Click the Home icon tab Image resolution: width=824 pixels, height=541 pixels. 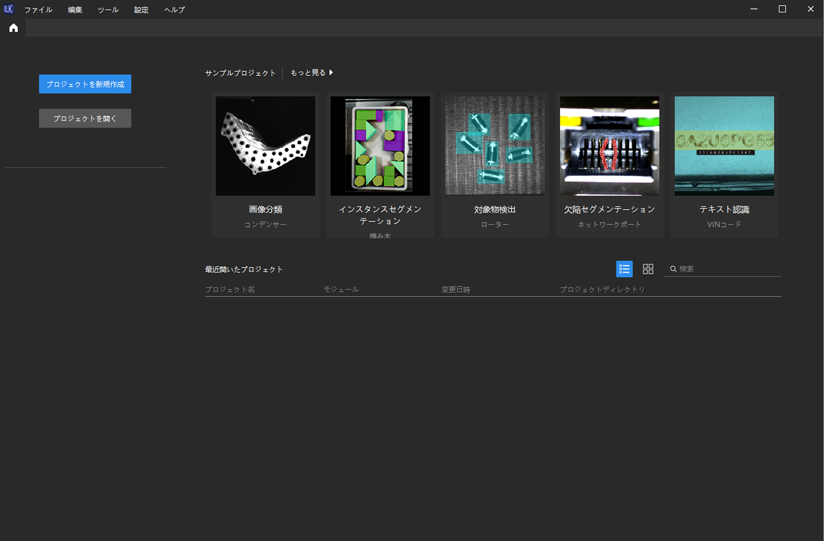[13, 28]
